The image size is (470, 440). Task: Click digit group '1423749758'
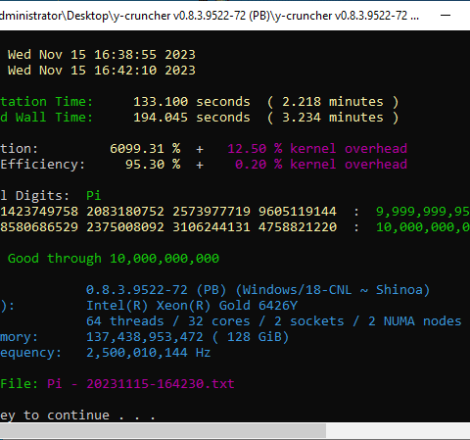click(39, 212)
